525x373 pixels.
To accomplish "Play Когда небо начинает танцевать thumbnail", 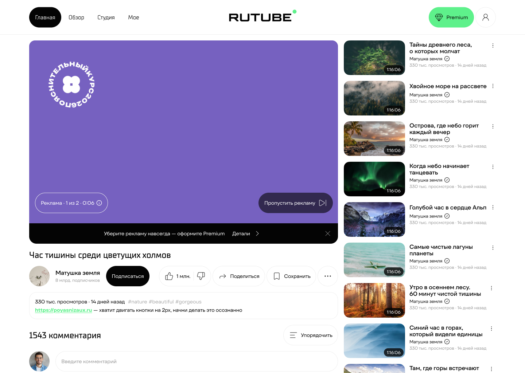I will coord(374,179).
